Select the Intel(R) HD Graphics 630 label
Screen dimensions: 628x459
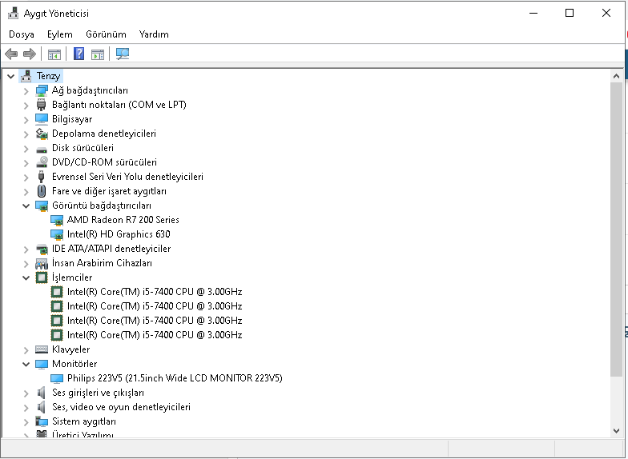119,234
